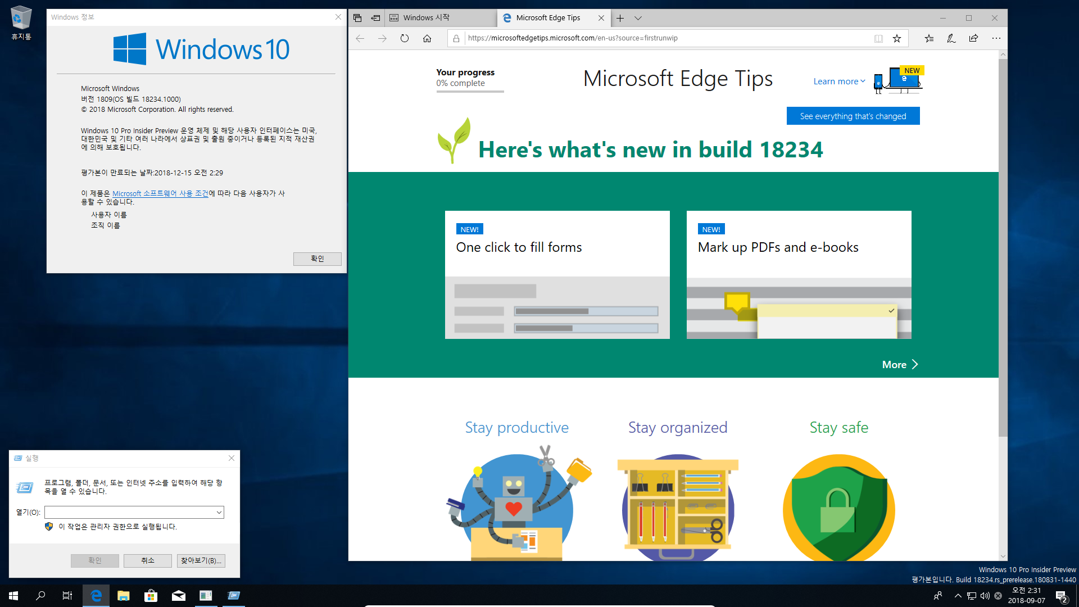
Task: Open File Explorer from taskbar
Action: (x=124, y=596)
